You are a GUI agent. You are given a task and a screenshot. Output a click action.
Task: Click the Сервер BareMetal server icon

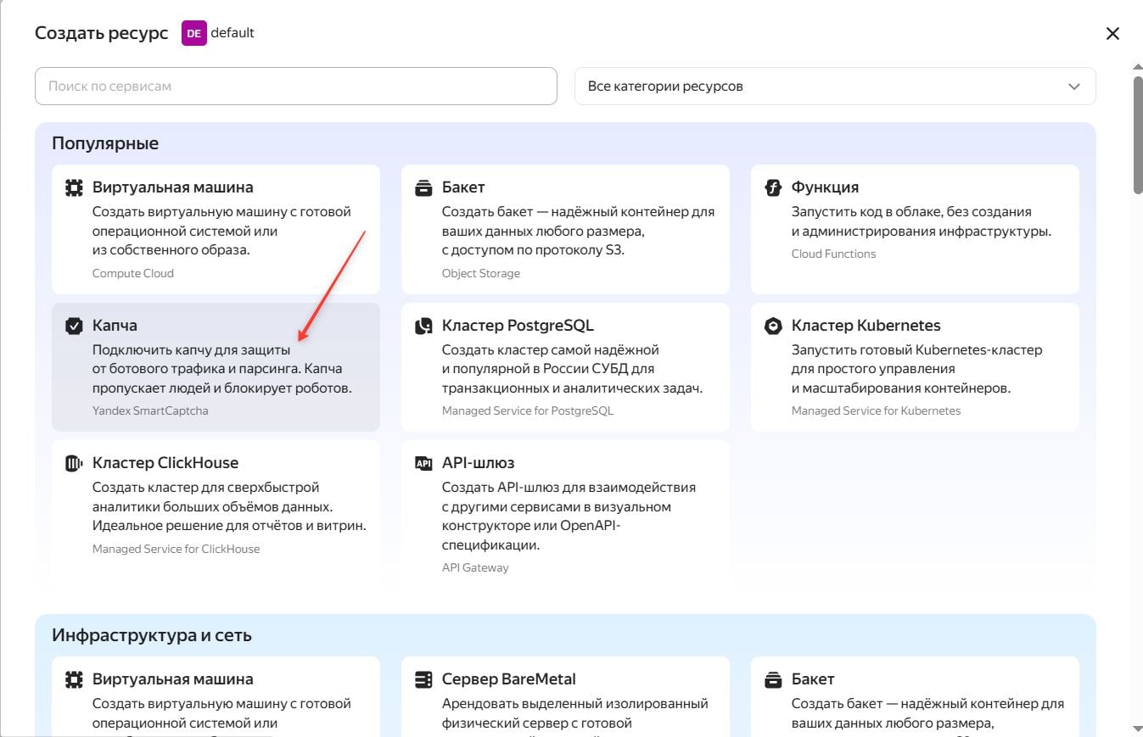click(423, 679)
